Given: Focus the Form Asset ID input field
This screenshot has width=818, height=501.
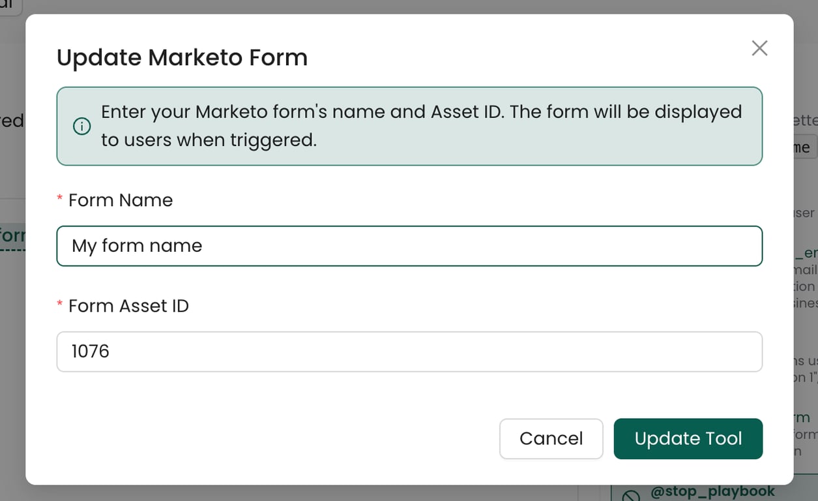Looking at the screenshot, I should (409, 352).
